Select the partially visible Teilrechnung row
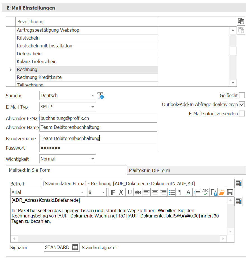Image resolution: width=249 pixels, height=259 pixels. pyautogui.click(x=87, y=84)
